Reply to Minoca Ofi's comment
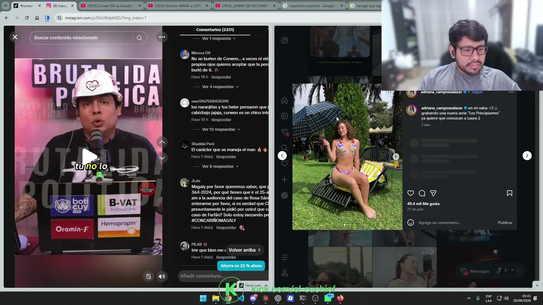This screenshot has width=543, height=305. (x=221, y=77)
